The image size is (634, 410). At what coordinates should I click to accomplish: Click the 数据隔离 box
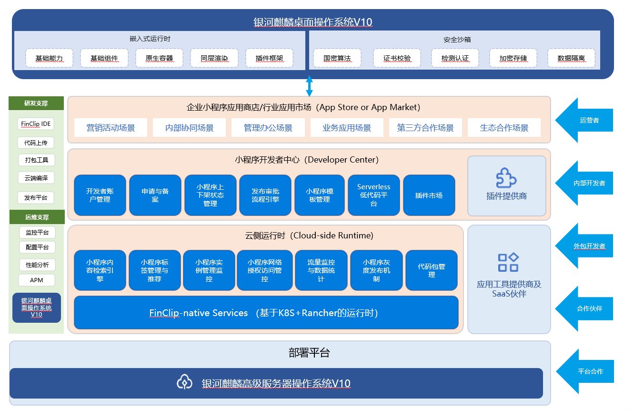click(571, 59)
